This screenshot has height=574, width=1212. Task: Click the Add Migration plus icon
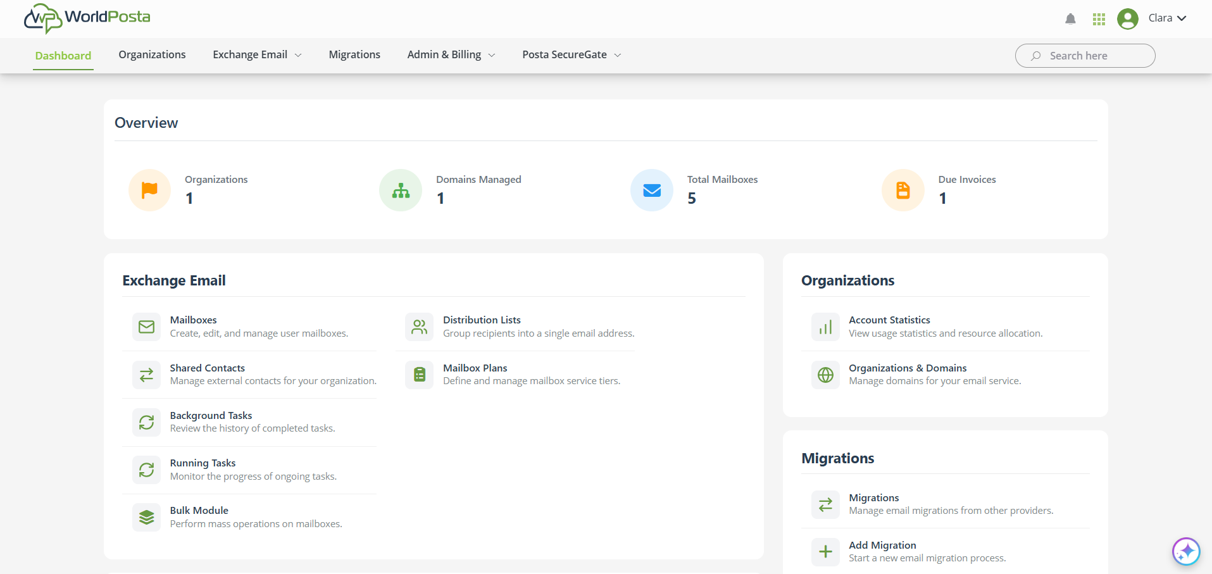tap(825, 552)
